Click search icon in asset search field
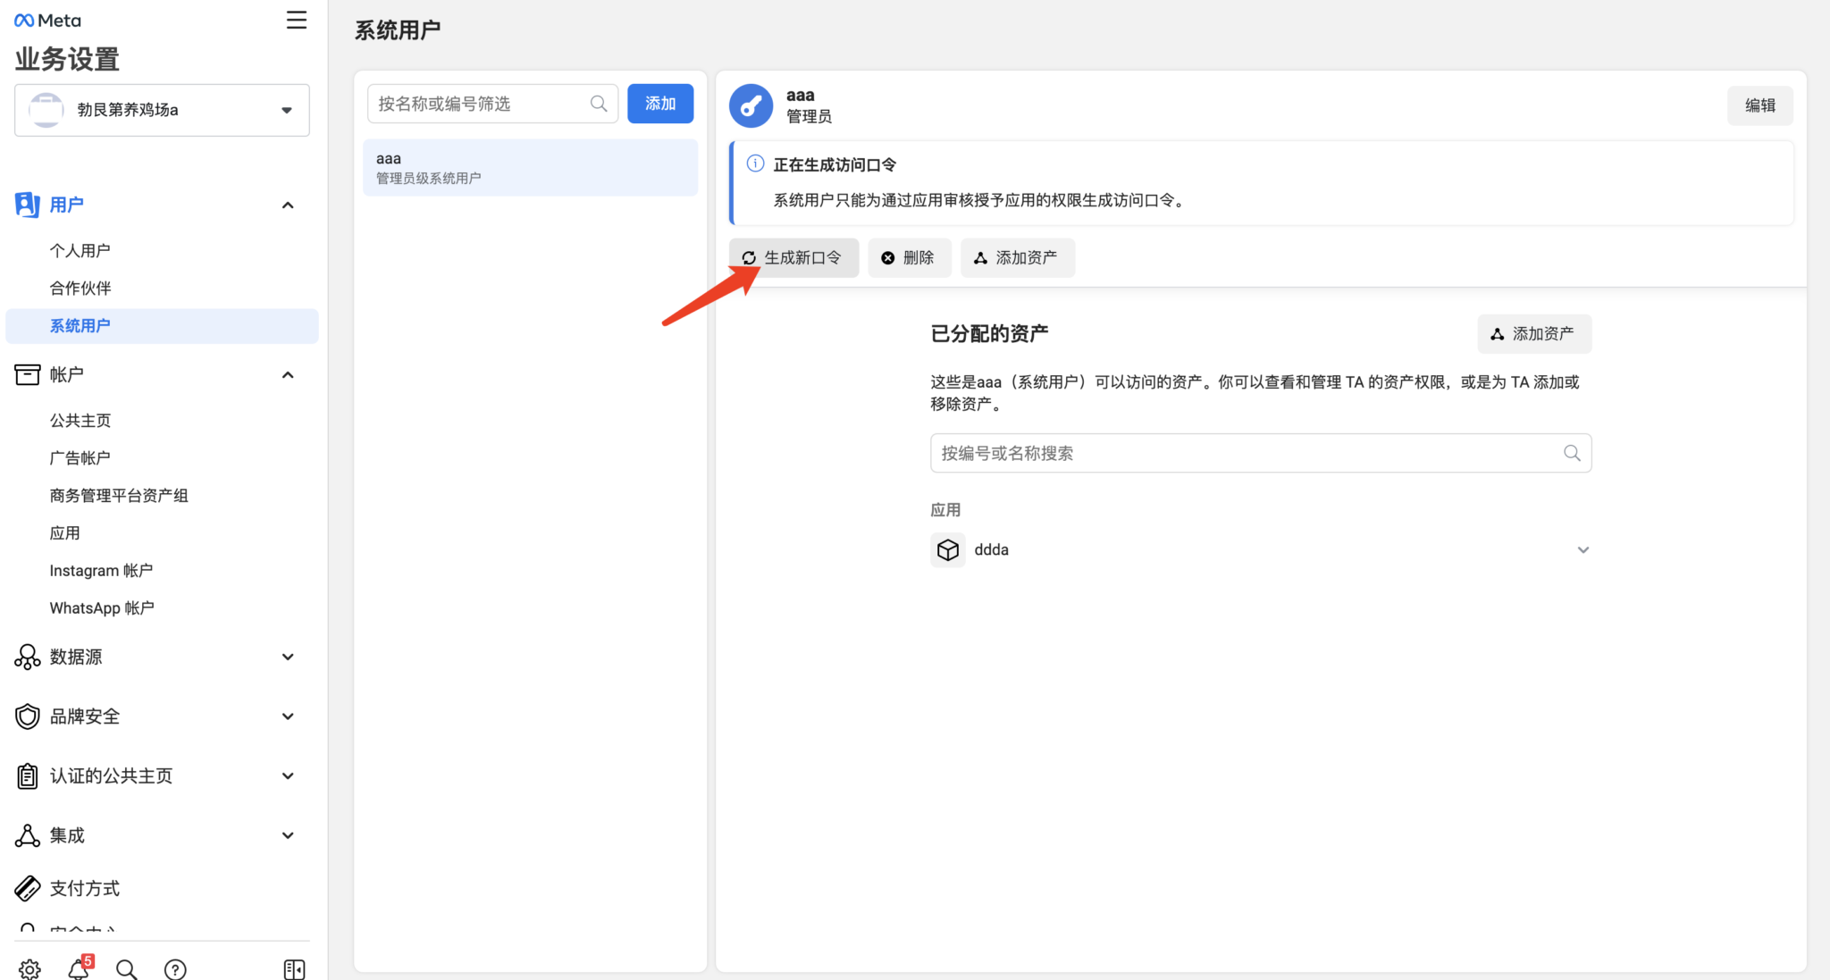 1572,453
